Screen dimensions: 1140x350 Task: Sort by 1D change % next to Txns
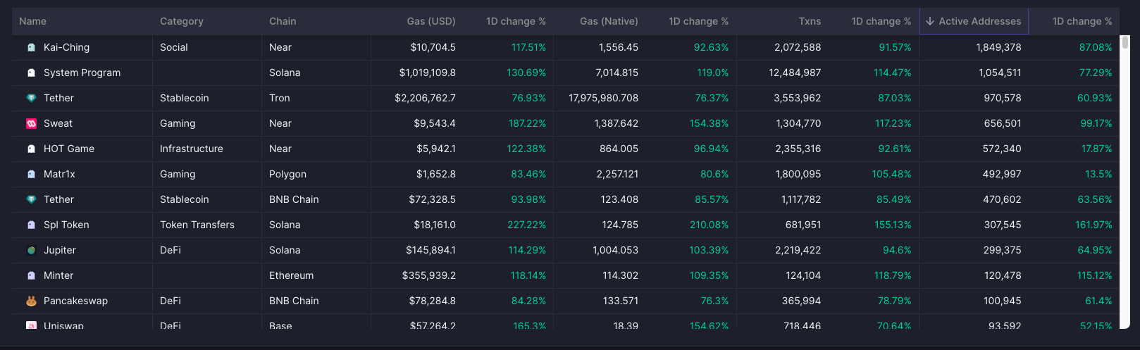(x=881, y=21)
